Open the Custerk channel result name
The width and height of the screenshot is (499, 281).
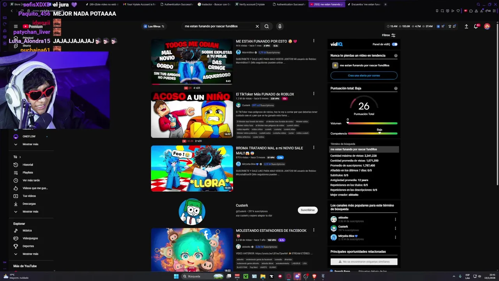[x=242, y=205]
